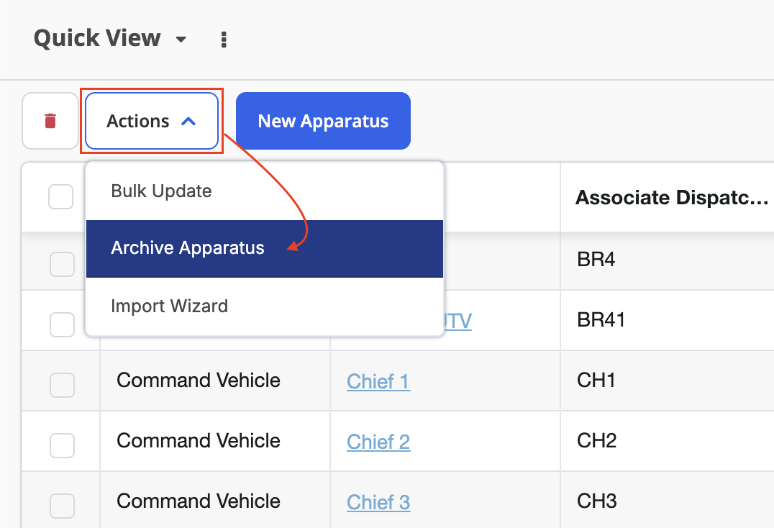This screenshot has width=774, height=528.
Task: Click the New Apparatus button
Action: point(323,121)
